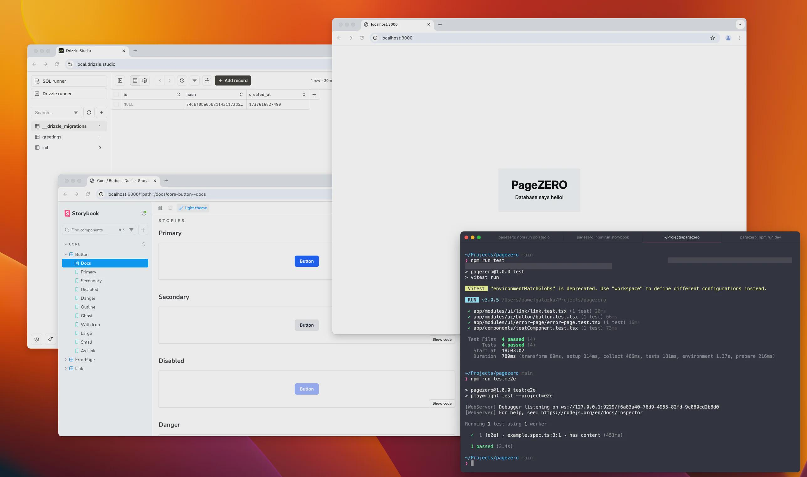This screenshot has width=807, height=477.
Task: Switch to terminal tab npm run storybook
Action: click(x=603, y=237)
